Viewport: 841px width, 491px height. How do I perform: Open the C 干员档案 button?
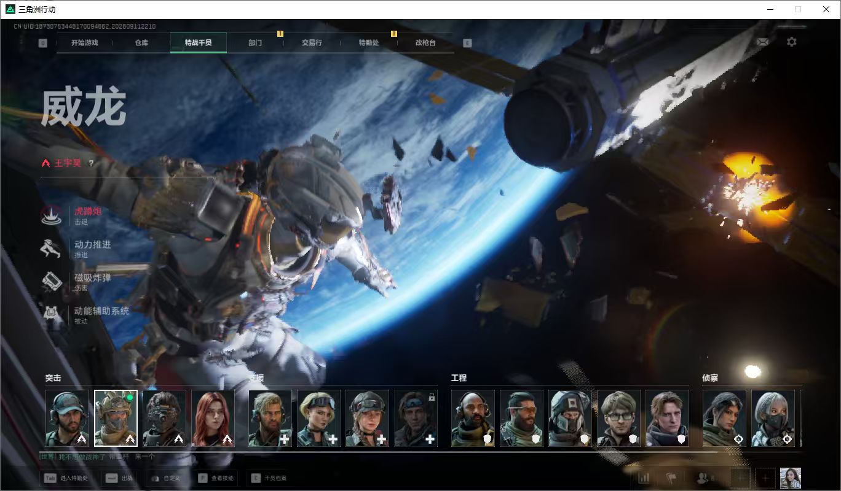coord(269,478)
